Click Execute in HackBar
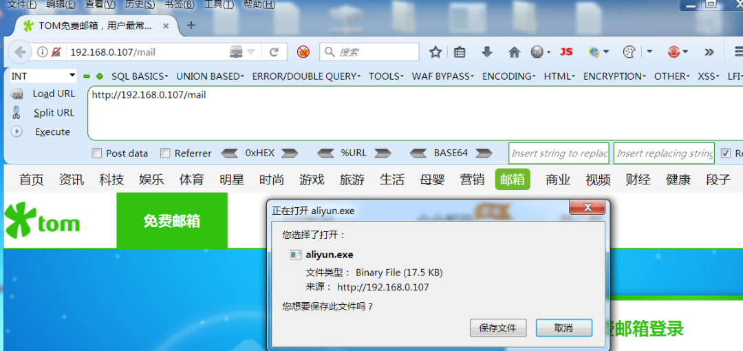 52,132
